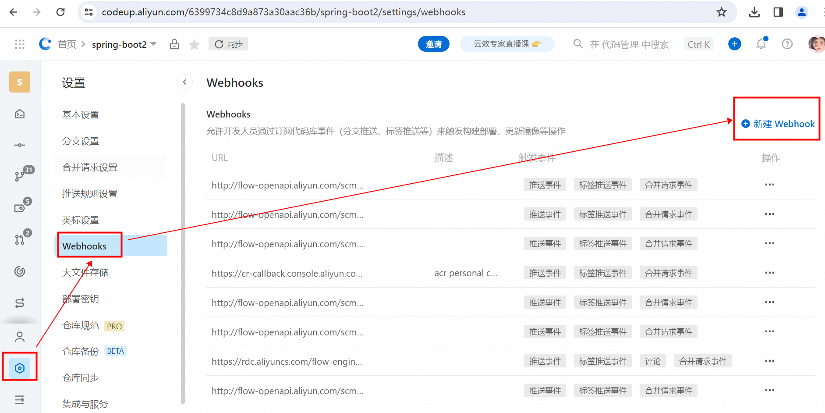Star the spring-boot2 repository
The width and height of the screenshot is (825, 413).
194,44
